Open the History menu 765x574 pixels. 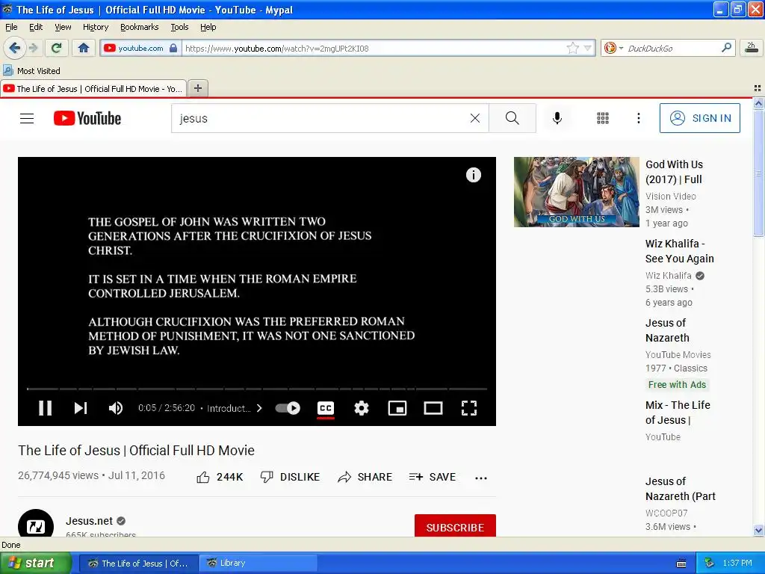(x=95, y=27)
